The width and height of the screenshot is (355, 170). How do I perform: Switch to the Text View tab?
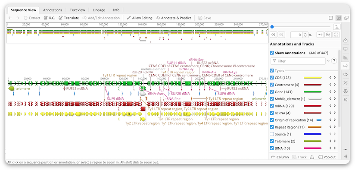pos(78,10)
